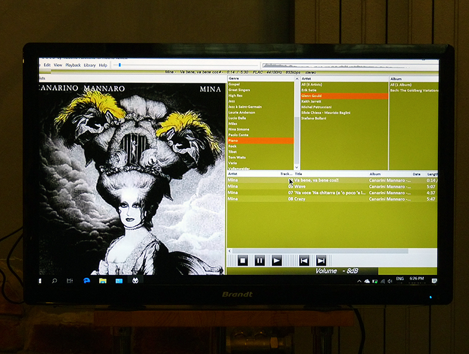
Task: Select Rock genre
Action: 260,146
